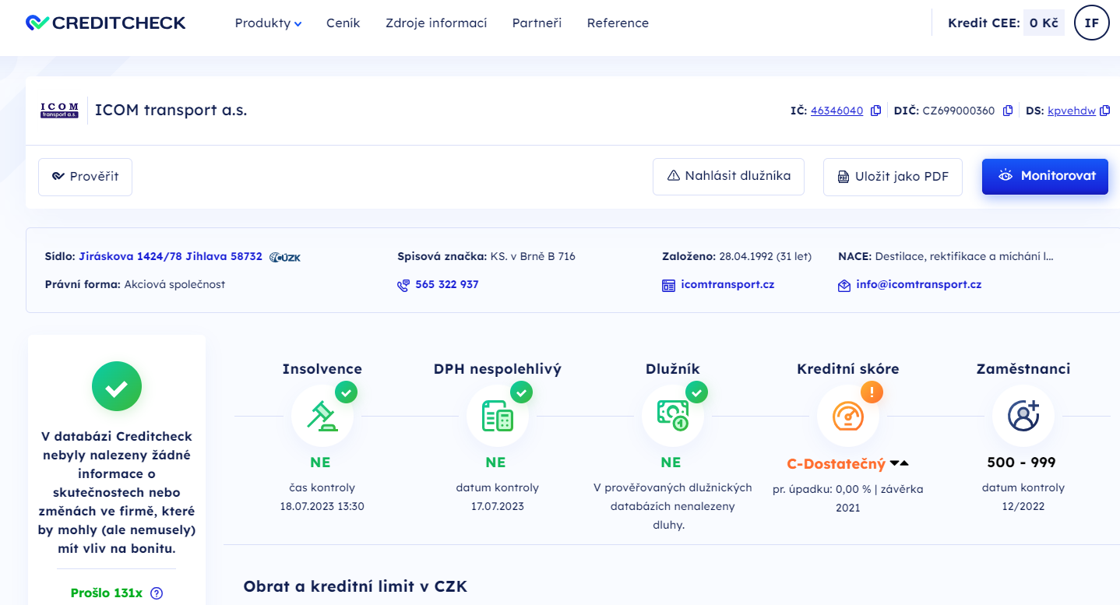Copy the DS identifier with copy icon

pyautogui.click(x=1104, y=111)
